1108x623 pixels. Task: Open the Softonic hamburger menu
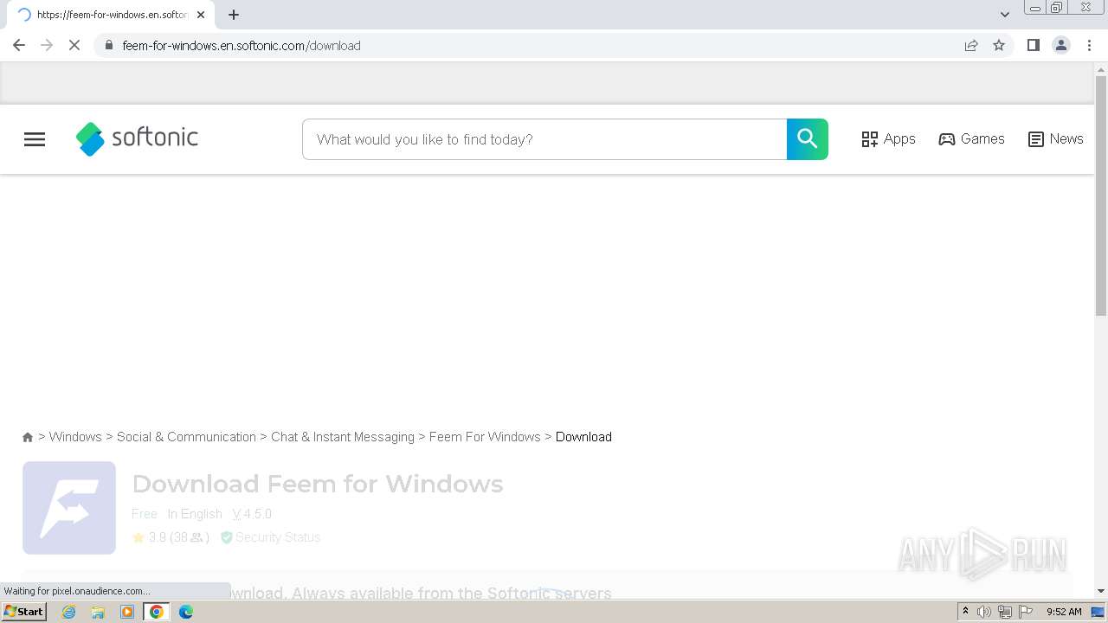[35, 139]
